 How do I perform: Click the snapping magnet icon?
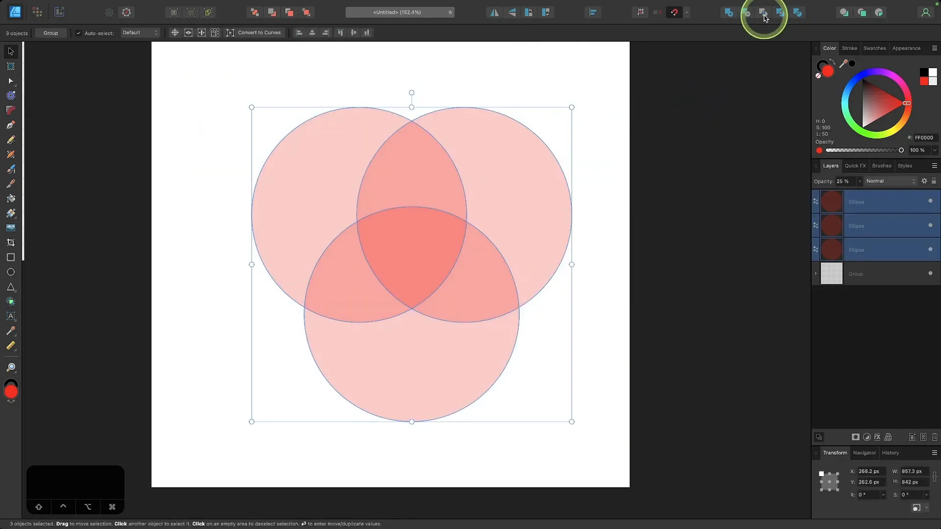[675, 12]
